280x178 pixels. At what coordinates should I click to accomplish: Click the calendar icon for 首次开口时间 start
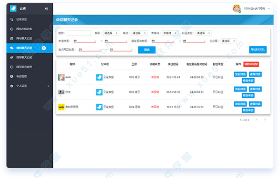(x=80, y=50)
